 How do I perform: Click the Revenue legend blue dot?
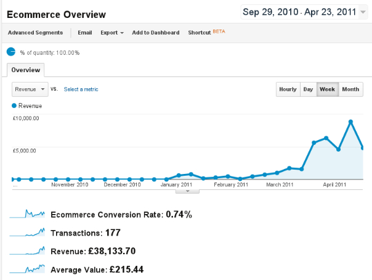(14, 105)
